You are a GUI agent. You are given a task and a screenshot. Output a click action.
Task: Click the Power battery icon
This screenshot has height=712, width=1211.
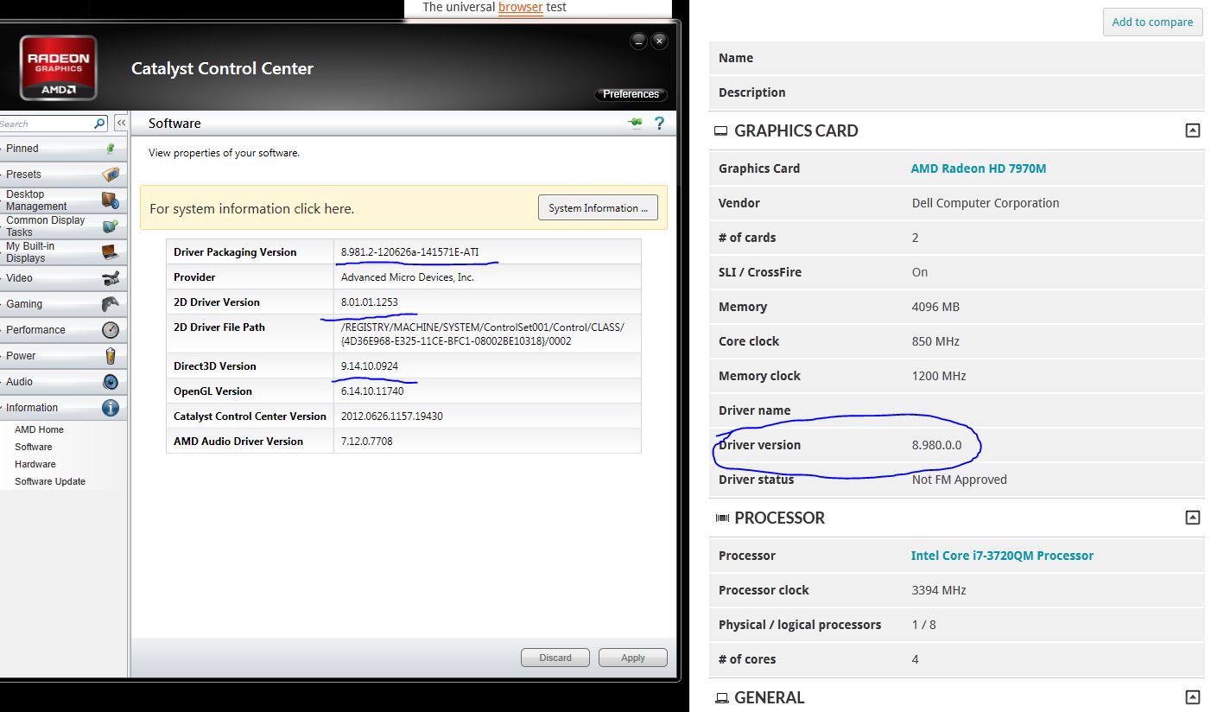(111, 356)
